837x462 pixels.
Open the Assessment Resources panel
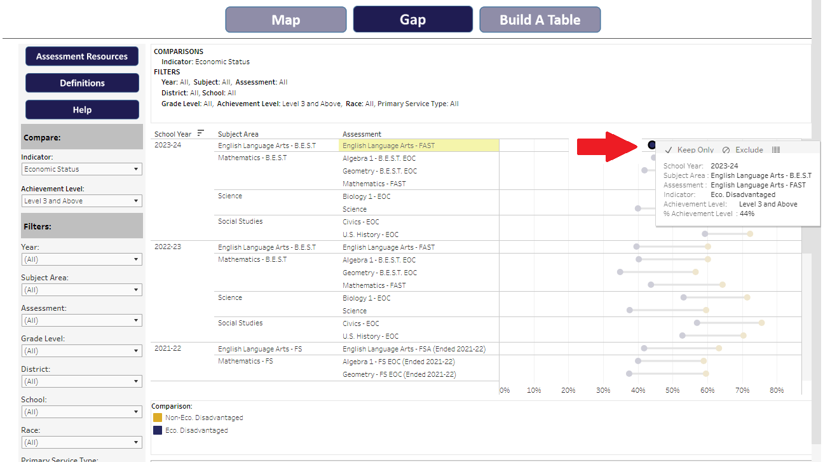point(81,56)
